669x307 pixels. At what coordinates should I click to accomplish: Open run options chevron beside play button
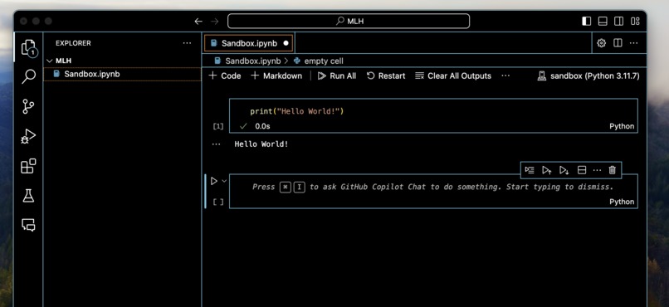tap(224, 181)
